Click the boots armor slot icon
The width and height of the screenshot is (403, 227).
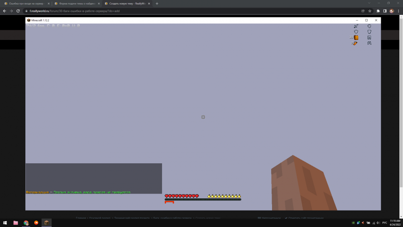pyautogui.click(x=369, y=43)
